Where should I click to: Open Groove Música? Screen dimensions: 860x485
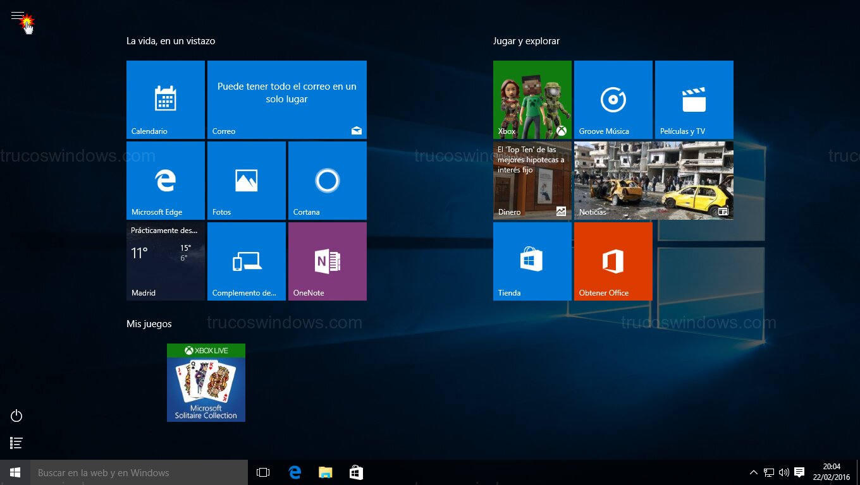[613, 99]
